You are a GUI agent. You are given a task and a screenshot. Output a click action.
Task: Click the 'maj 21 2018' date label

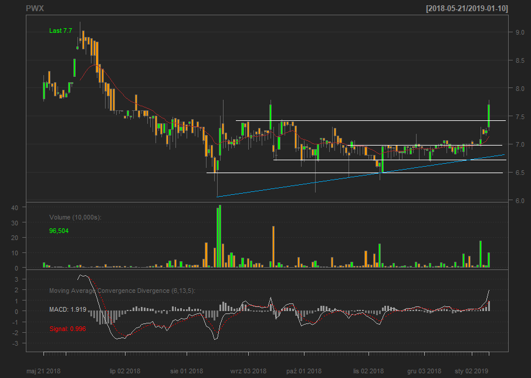43,371
